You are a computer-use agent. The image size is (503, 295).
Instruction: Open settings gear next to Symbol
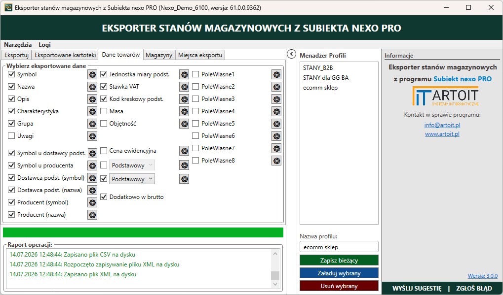tap(92, 74)
